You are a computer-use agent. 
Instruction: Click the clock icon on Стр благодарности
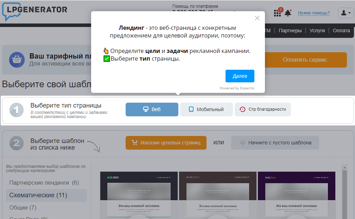[x=242, y=109]
